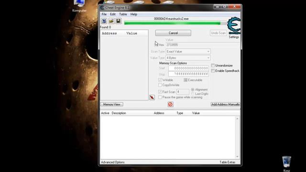Toggle the Writable checkbox

coord(160,80)
